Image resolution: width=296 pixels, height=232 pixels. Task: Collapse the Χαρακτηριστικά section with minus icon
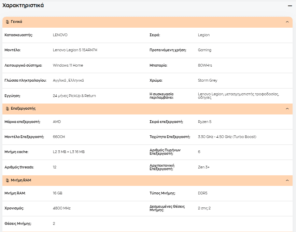pyautogui.click(x=290, y=6)
